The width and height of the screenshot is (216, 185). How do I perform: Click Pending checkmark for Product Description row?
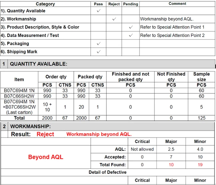[x=131, y=27]
